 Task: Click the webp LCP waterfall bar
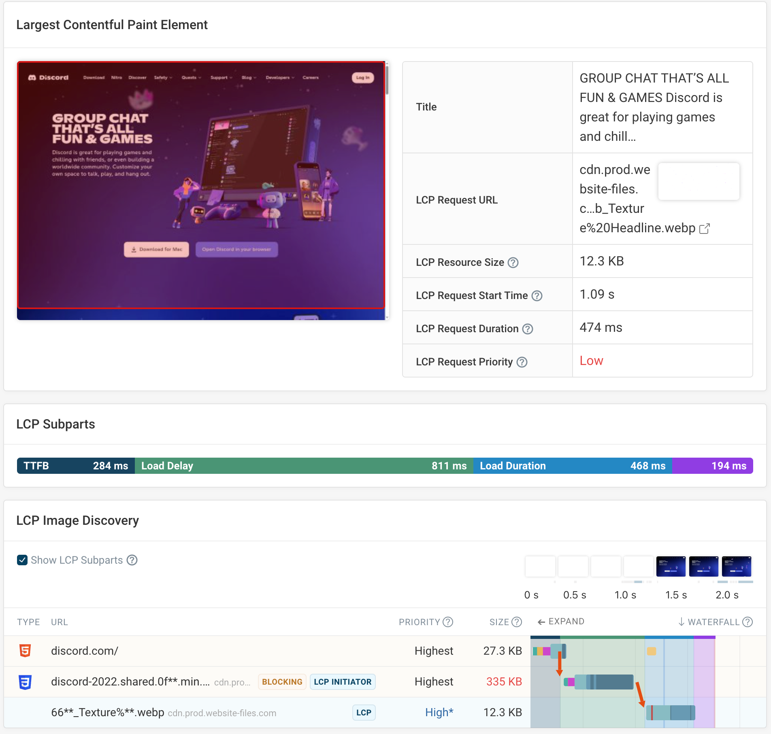(671, 713)
